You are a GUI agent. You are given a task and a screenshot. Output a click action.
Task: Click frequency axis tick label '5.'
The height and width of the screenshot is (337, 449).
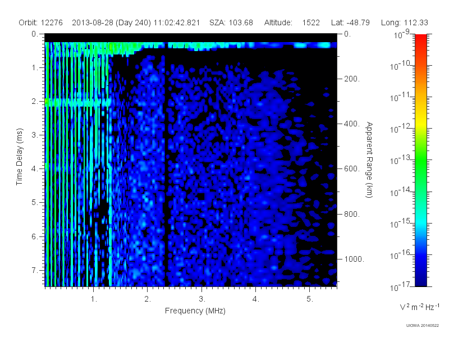tap(310, 299)
